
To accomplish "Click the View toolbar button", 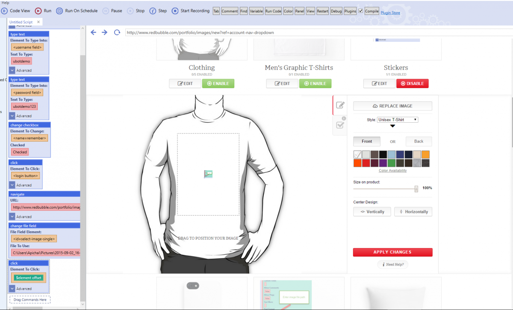I will (x=310, y=11).
